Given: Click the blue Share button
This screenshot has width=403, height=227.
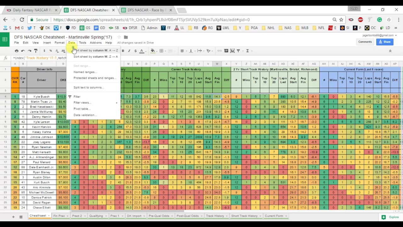Looking at the screenshot, I should [x=384, y=42].
